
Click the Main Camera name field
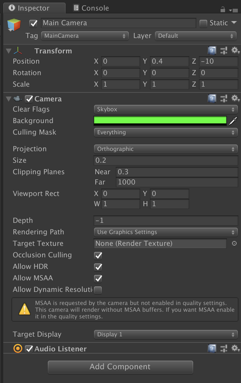pyautogui.click(x=118, y=23)
